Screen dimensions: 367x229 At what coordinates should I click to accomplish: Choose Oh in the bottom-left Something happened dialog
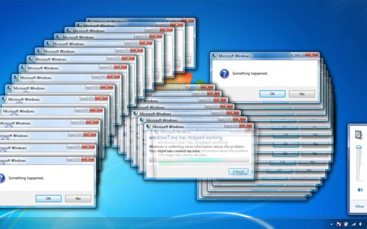click(x=48, y=198)
